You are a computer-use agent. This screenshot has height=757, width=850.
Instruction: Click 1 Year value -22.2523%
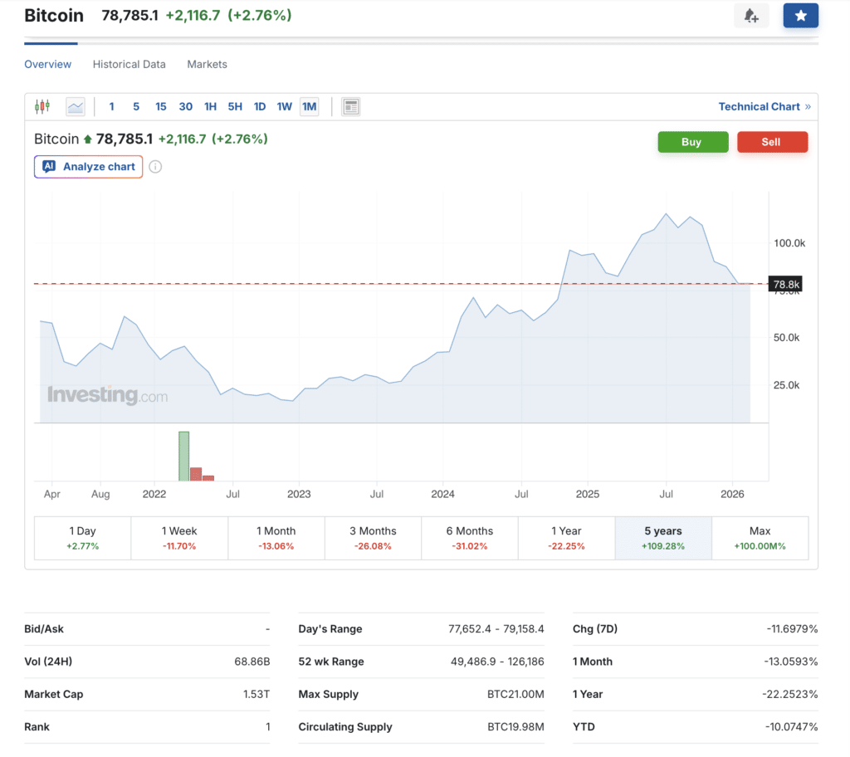[x=790, y=694]
